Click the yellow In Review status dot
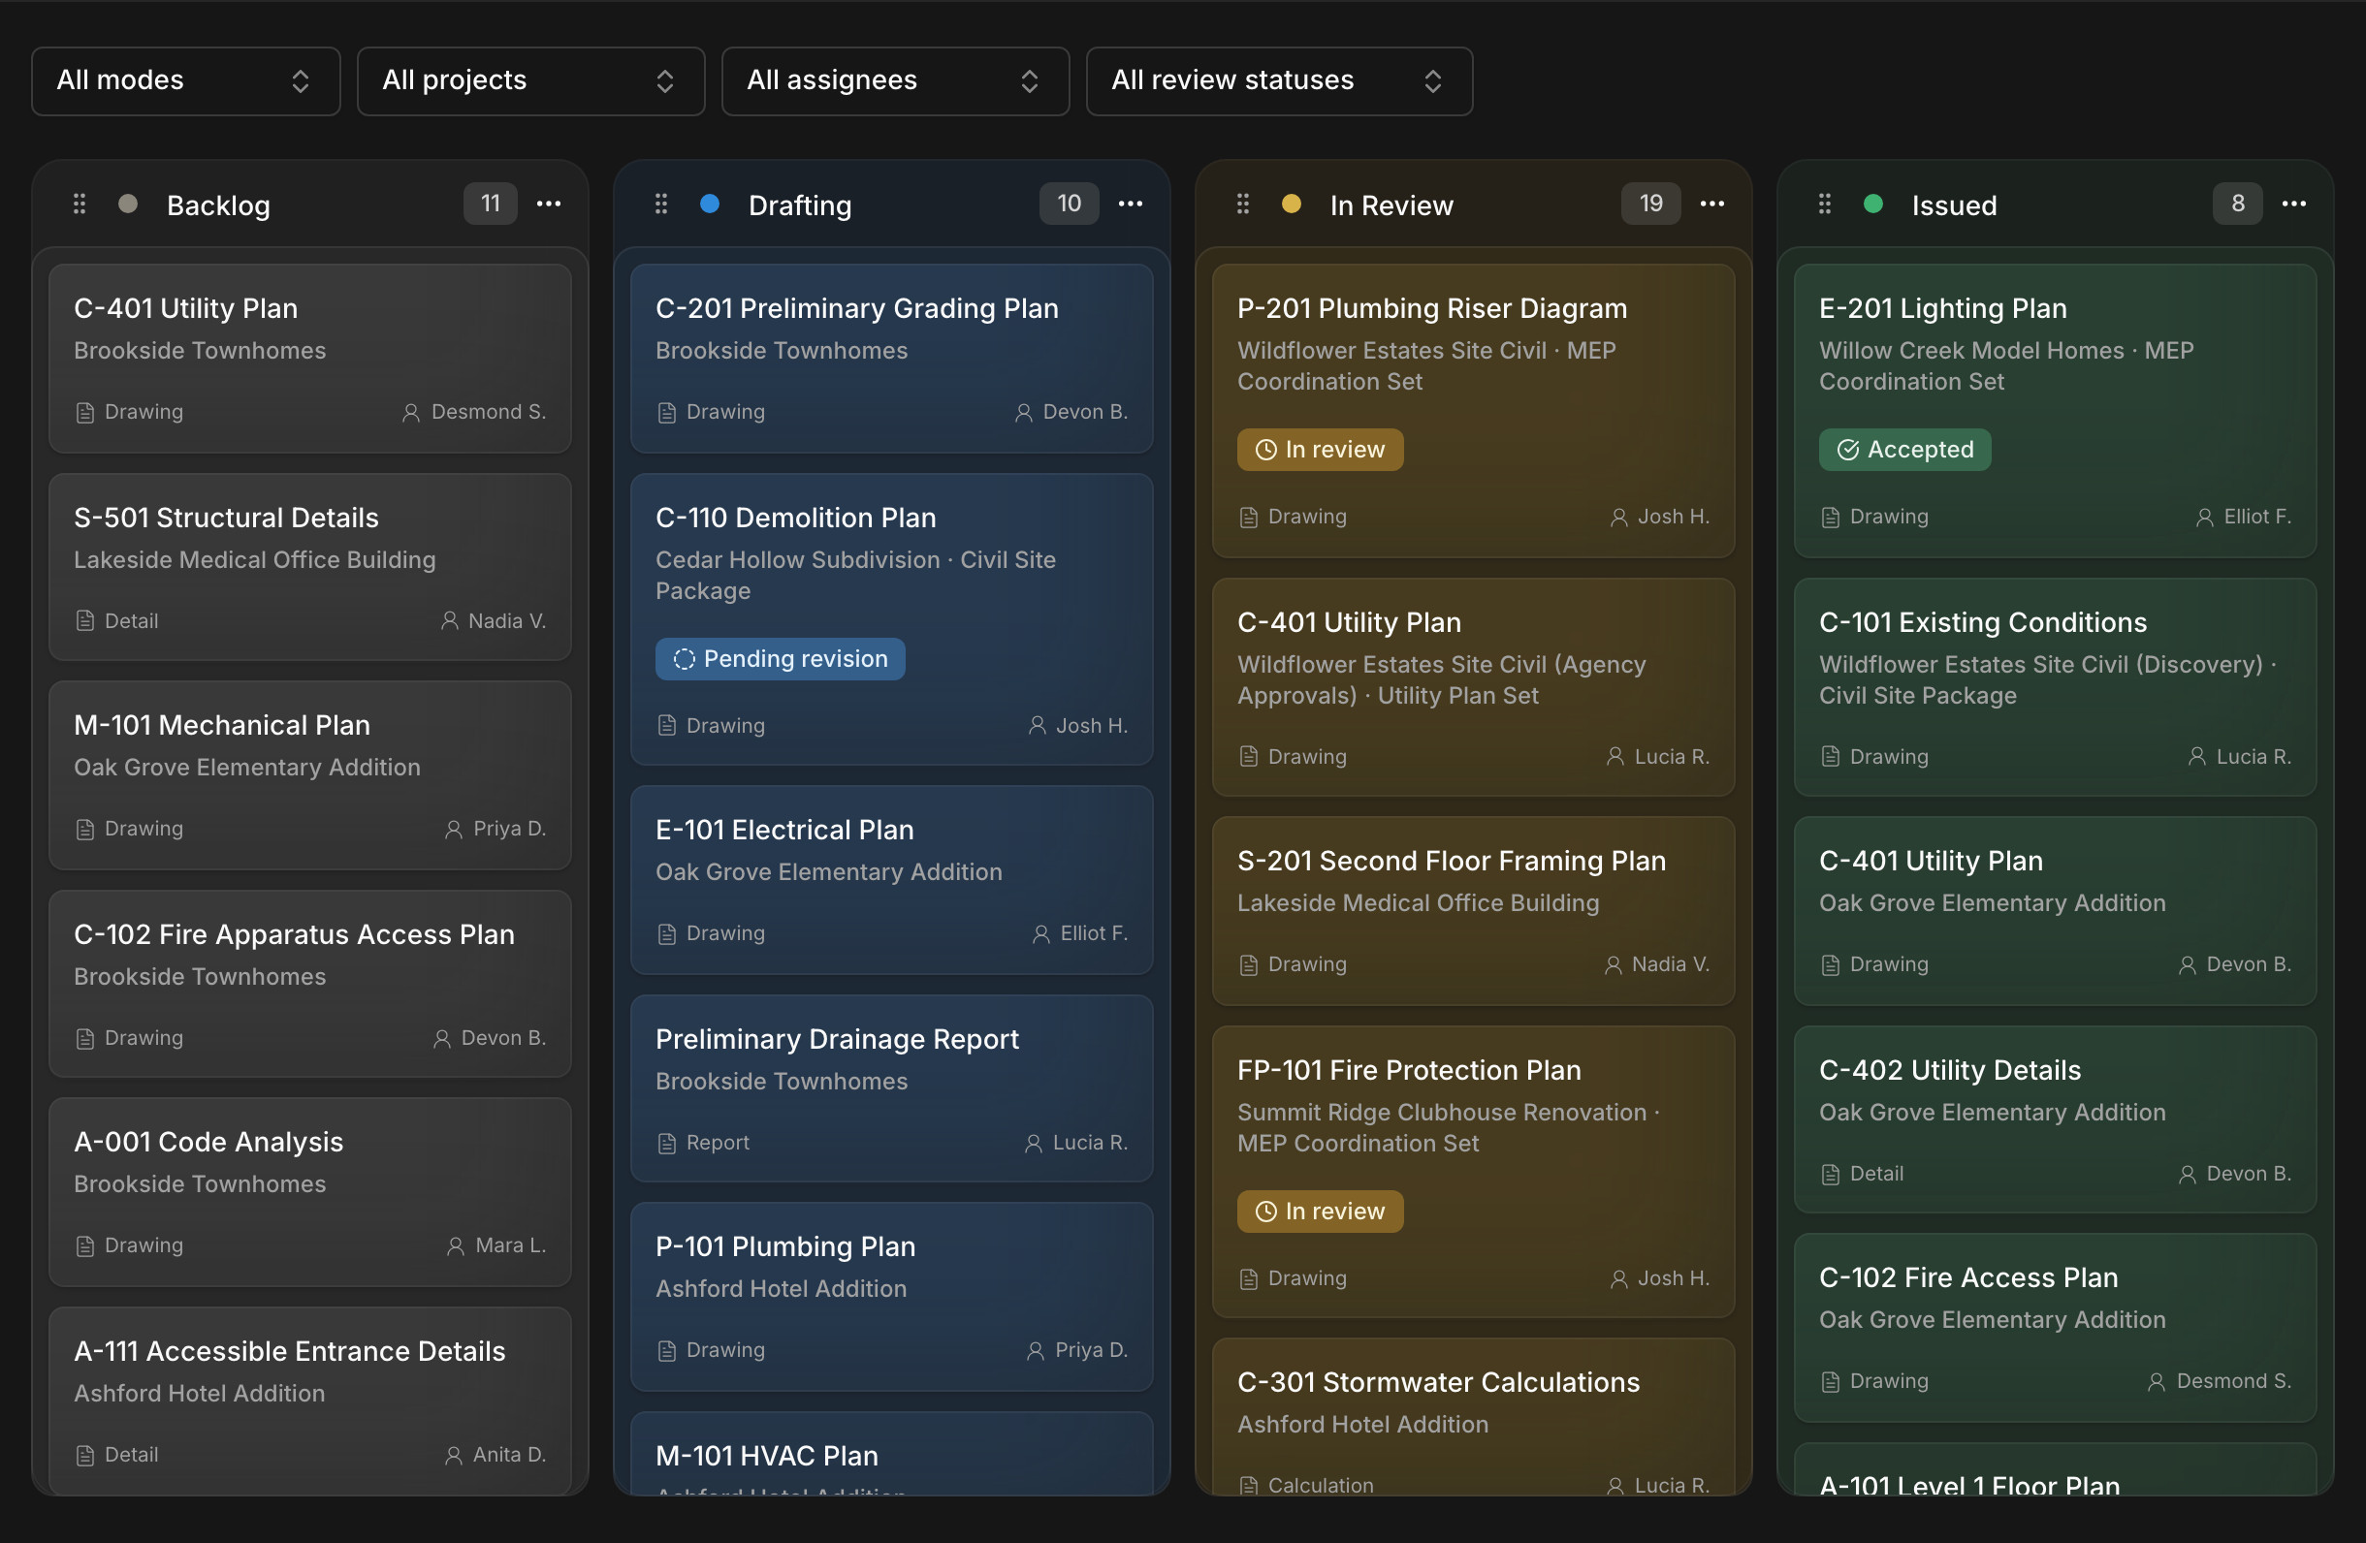The height and width of the screenshot is (1543, 2366). click(x=1292, y=204)
